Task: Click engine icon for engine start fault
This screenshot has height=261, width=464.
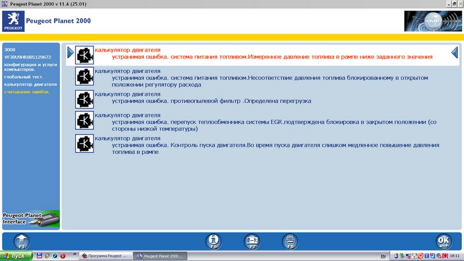Action: [x=85, y=143]
